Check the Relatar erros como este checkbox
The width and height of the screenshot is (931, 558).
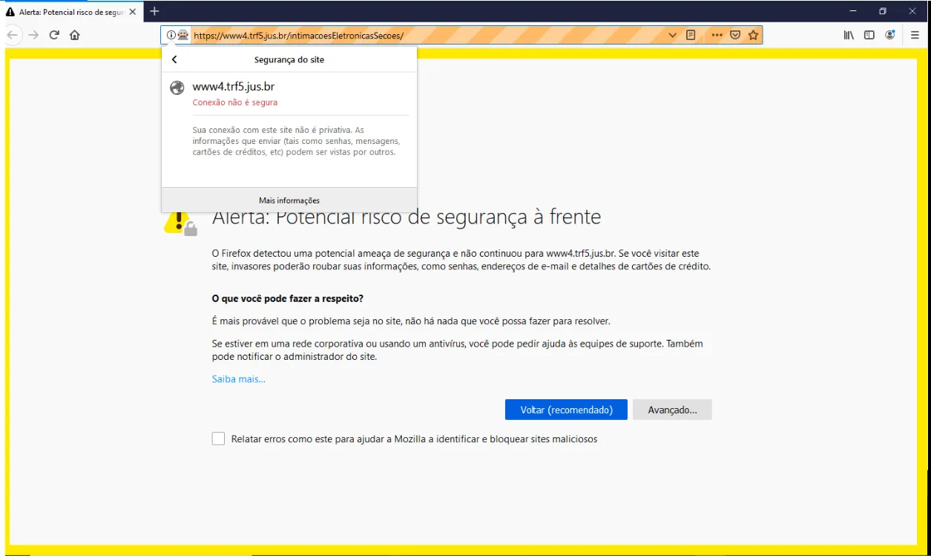tap(218, 439)
